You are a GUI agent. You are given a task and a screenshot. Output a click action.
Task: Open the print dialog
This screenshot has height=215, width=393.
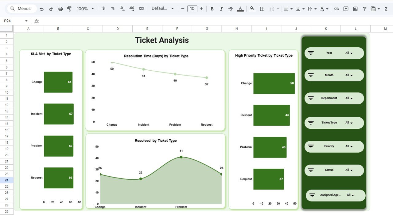click(60, 9)
